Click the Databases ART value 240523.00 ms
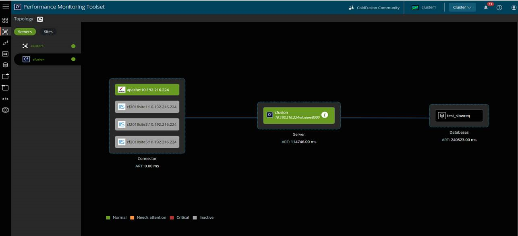518x236 pixels. pos(464,140)
